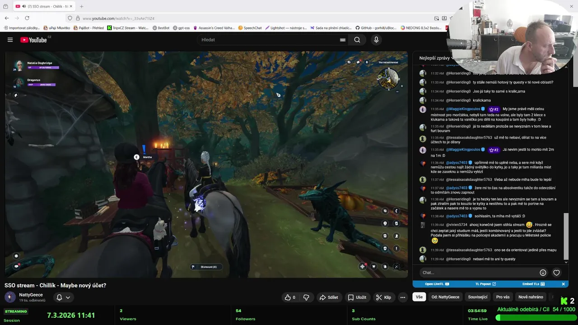Click Open LiveTL button
578x325 pixels.
click(x=437, y=284)
